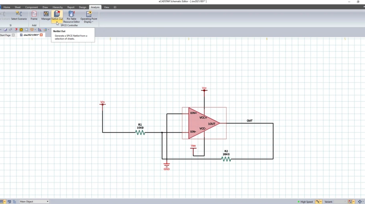The height and width of the screenshot is (204, 365).
Task: Generate SPICE netlist with Netlist Out
Action: tap(57, 16)
